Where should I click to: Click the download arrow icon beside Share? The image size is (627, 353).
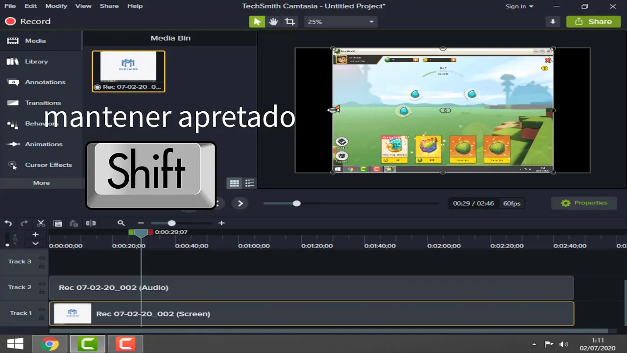[553, 22]
